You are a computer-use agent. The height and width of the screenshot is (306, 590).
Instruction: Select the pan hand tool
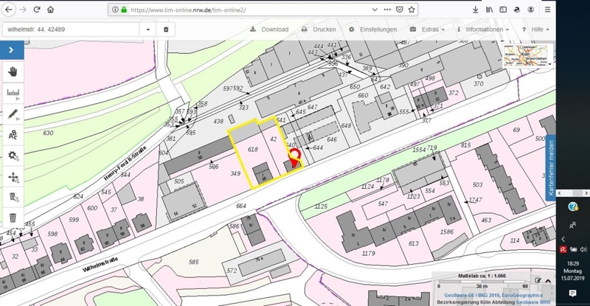(13, 72)
